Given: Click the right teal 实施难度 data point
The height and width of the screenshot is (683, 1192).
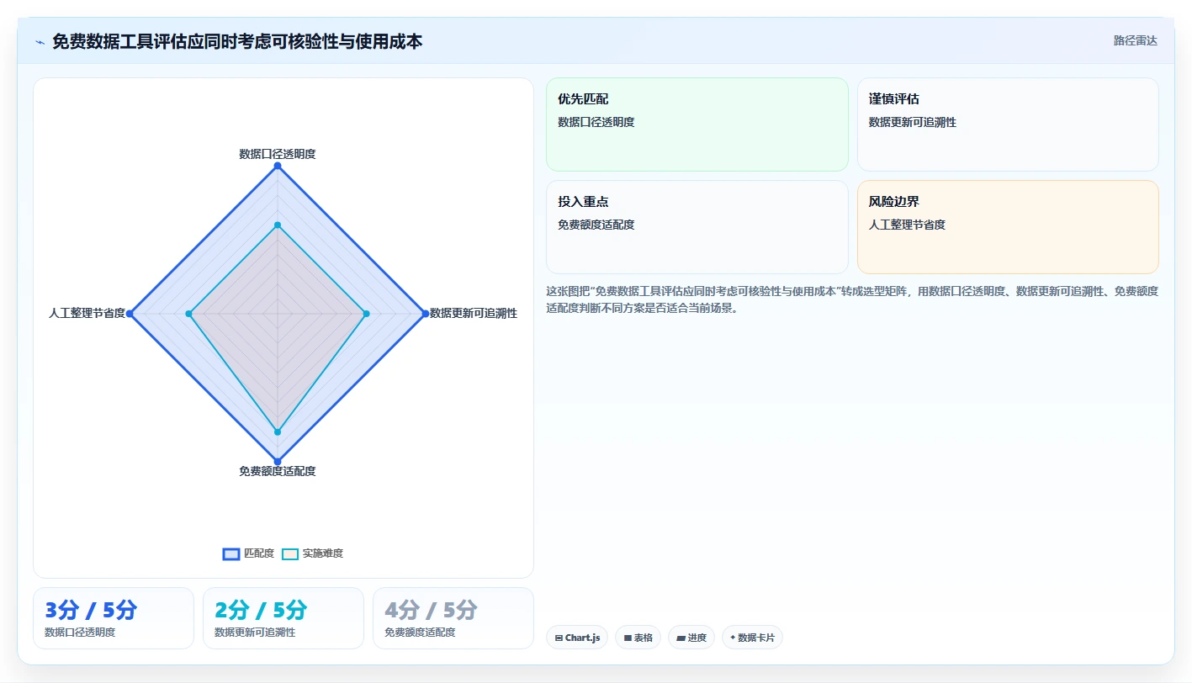Looking at the screenshot, I should pyautogui.click(x=366, y=314).
